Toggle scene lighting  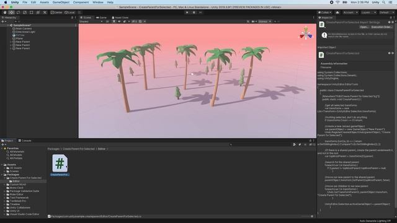click(x=114, y=22)
